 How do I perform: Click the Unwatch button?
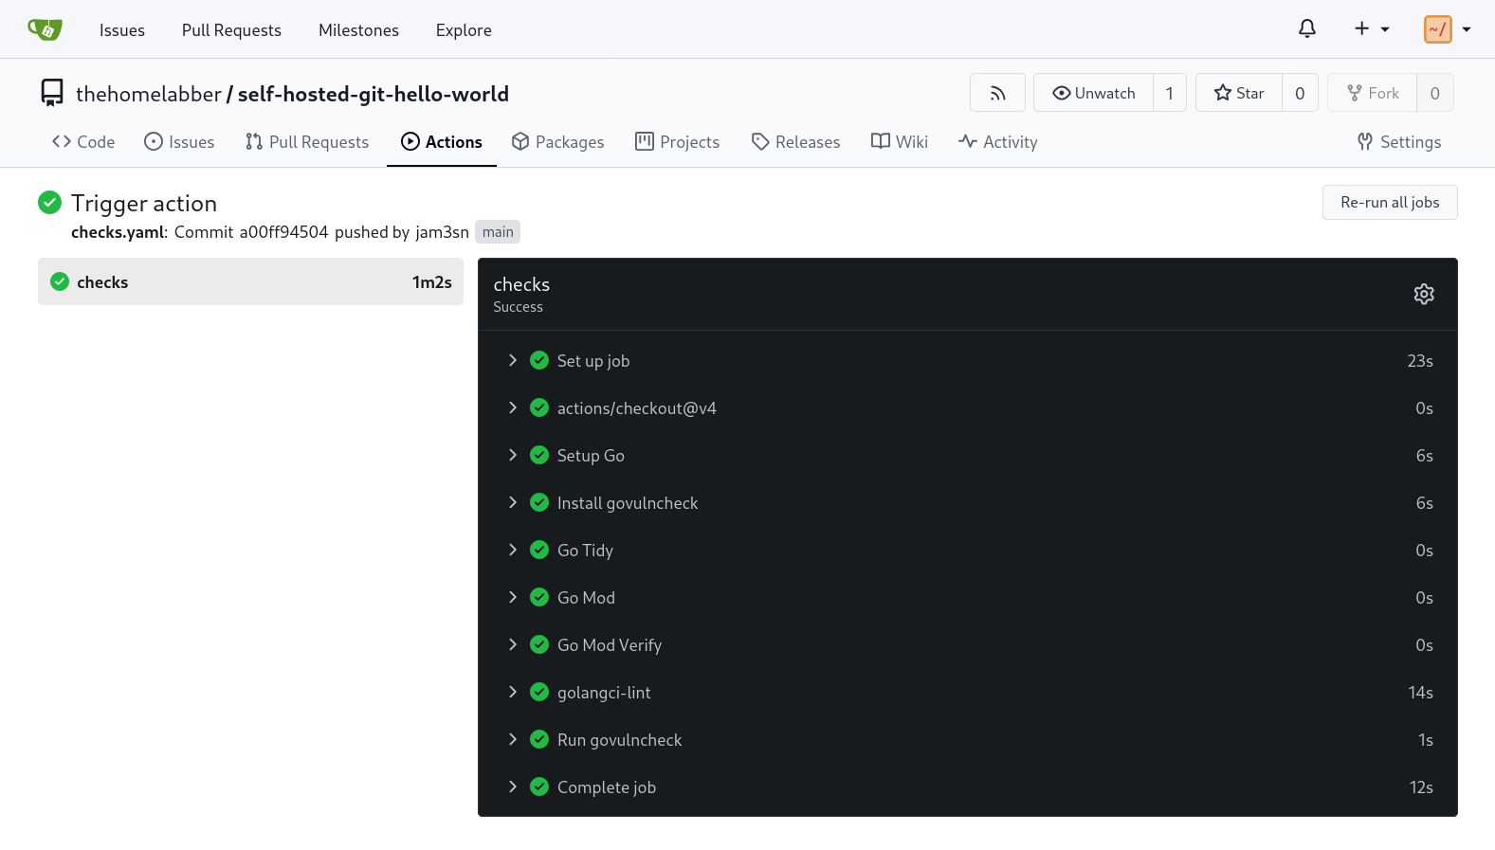click(1094, 93)
